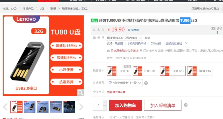The image size is (223, 119).
Task: Click the product title 联想TU80U盘小型储存商务便捷超薄u盘
Action: [139, 20]
